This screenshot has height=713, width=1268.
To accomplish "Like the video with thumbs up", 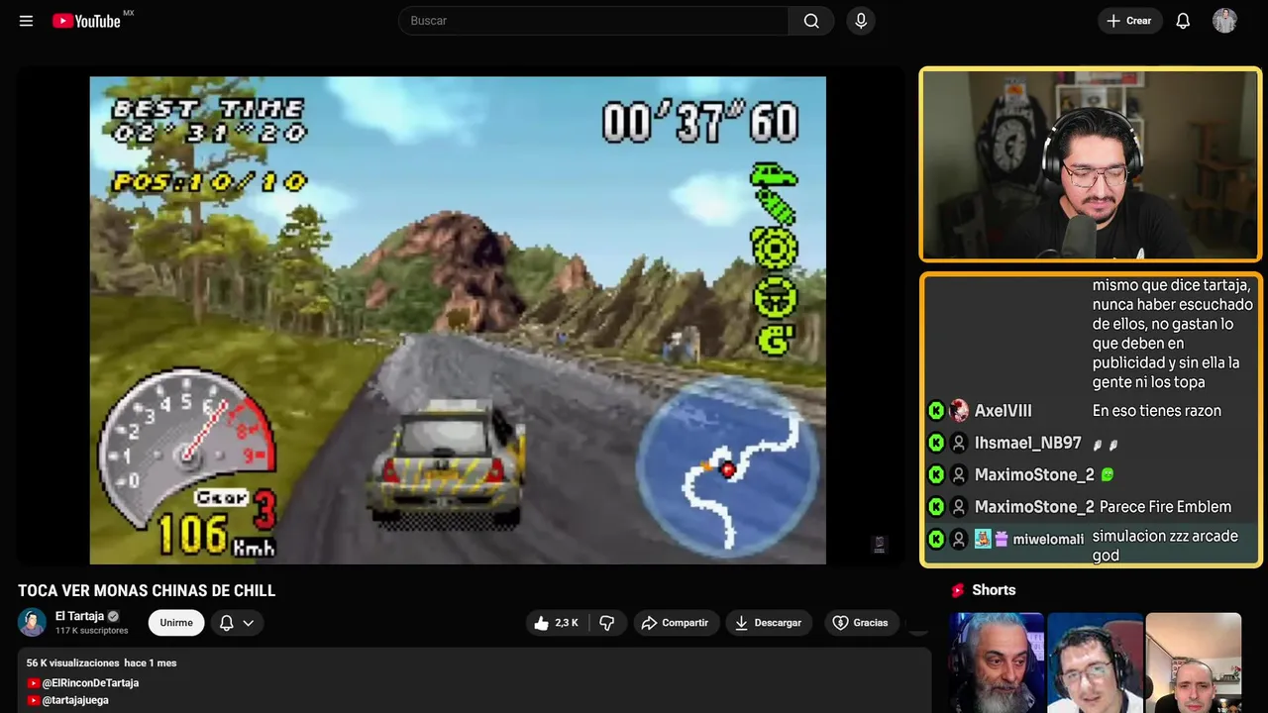I will (x=556, y=623).
